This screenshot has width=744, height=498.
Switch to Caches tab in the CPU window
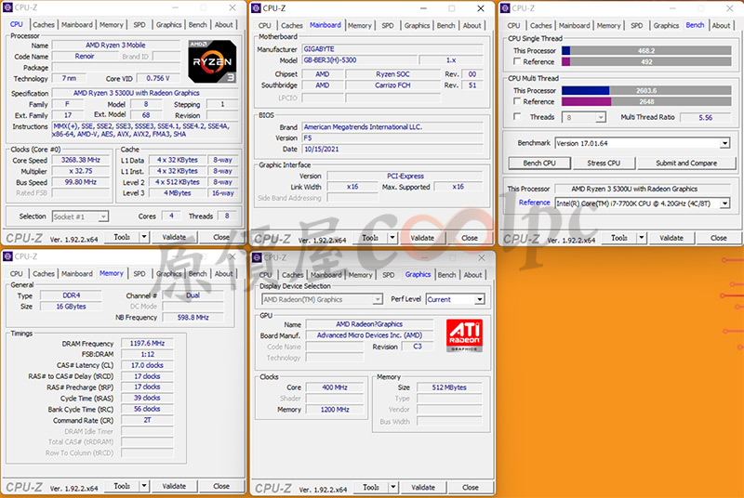click(44, 25)
